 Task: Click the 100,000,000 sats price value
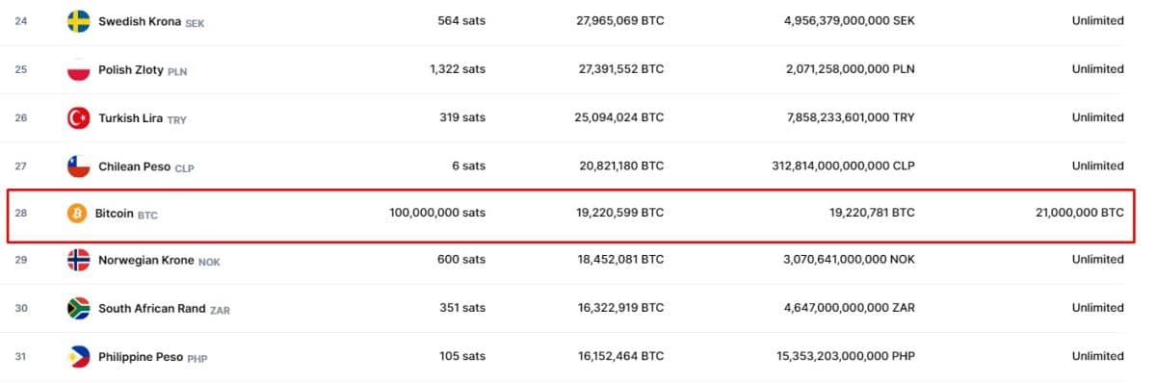pyautogui.click(x=437, y=213)
